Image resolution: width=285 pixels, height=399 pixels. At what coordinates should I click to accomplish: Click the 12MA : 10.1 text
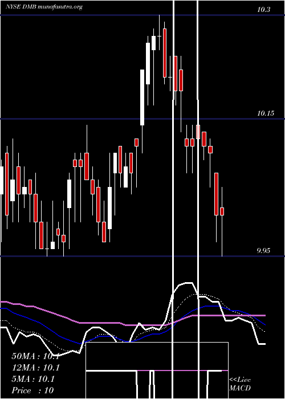[x=35, y=368]
